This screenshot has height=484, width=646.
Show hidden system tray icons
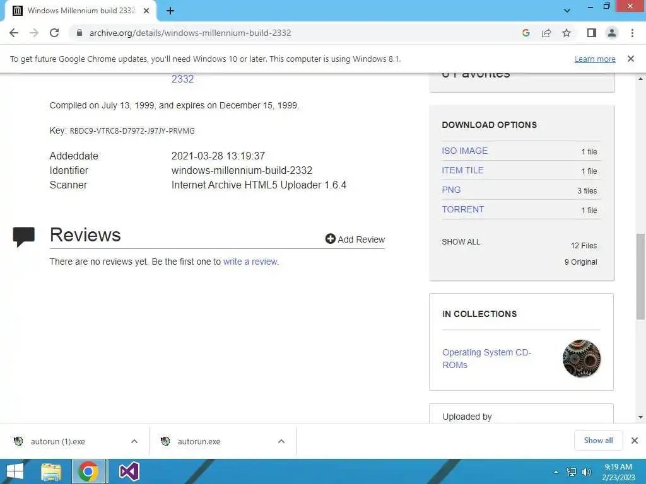556,472
